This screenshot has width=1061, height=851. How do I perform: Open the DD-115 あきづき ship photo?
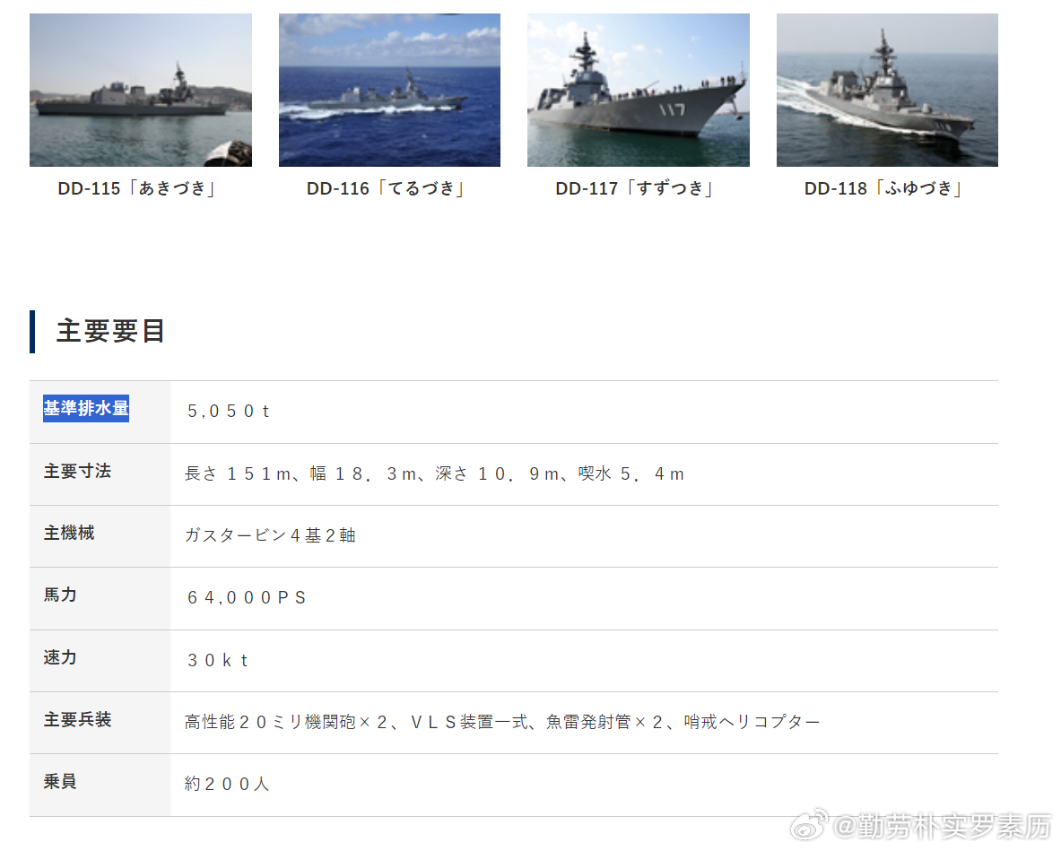pyautogui.click(x=141, y=90)
